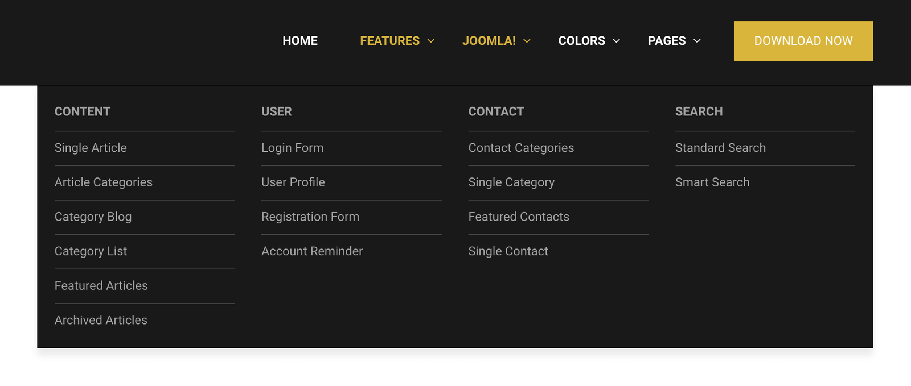Image resolution: width=911 pixels, height=386 pixels.
Task: Open Category Blog menu entry
Action: tap(93, 217)
